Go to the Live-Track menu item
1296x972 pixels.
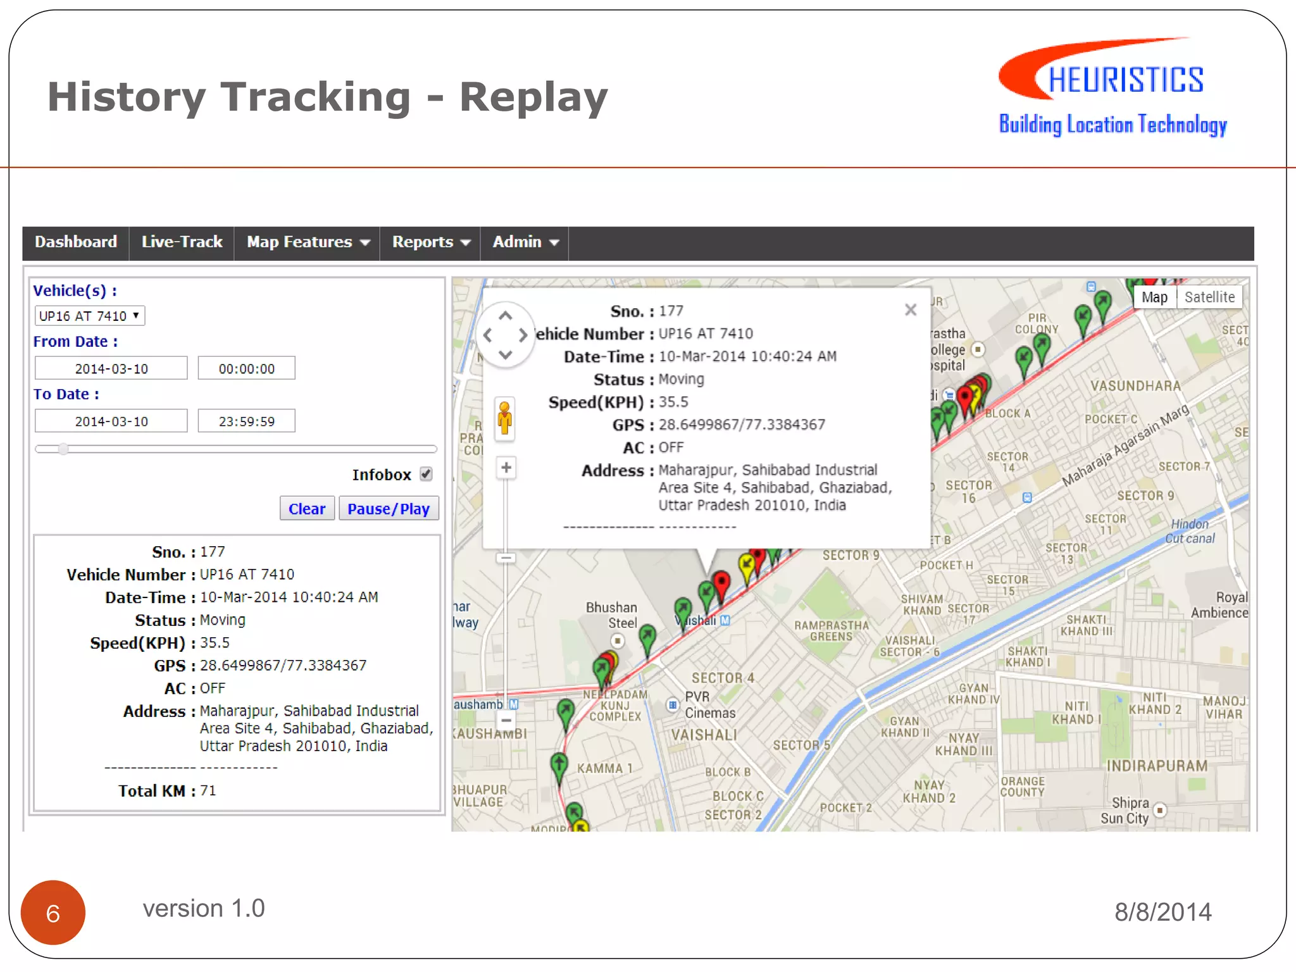182,242
